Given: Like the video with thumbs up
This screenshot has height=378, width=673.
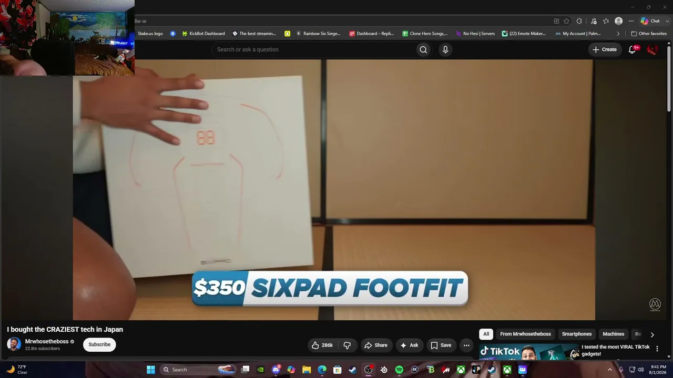Looking at the screenshot, I should [x=322, y=345].
